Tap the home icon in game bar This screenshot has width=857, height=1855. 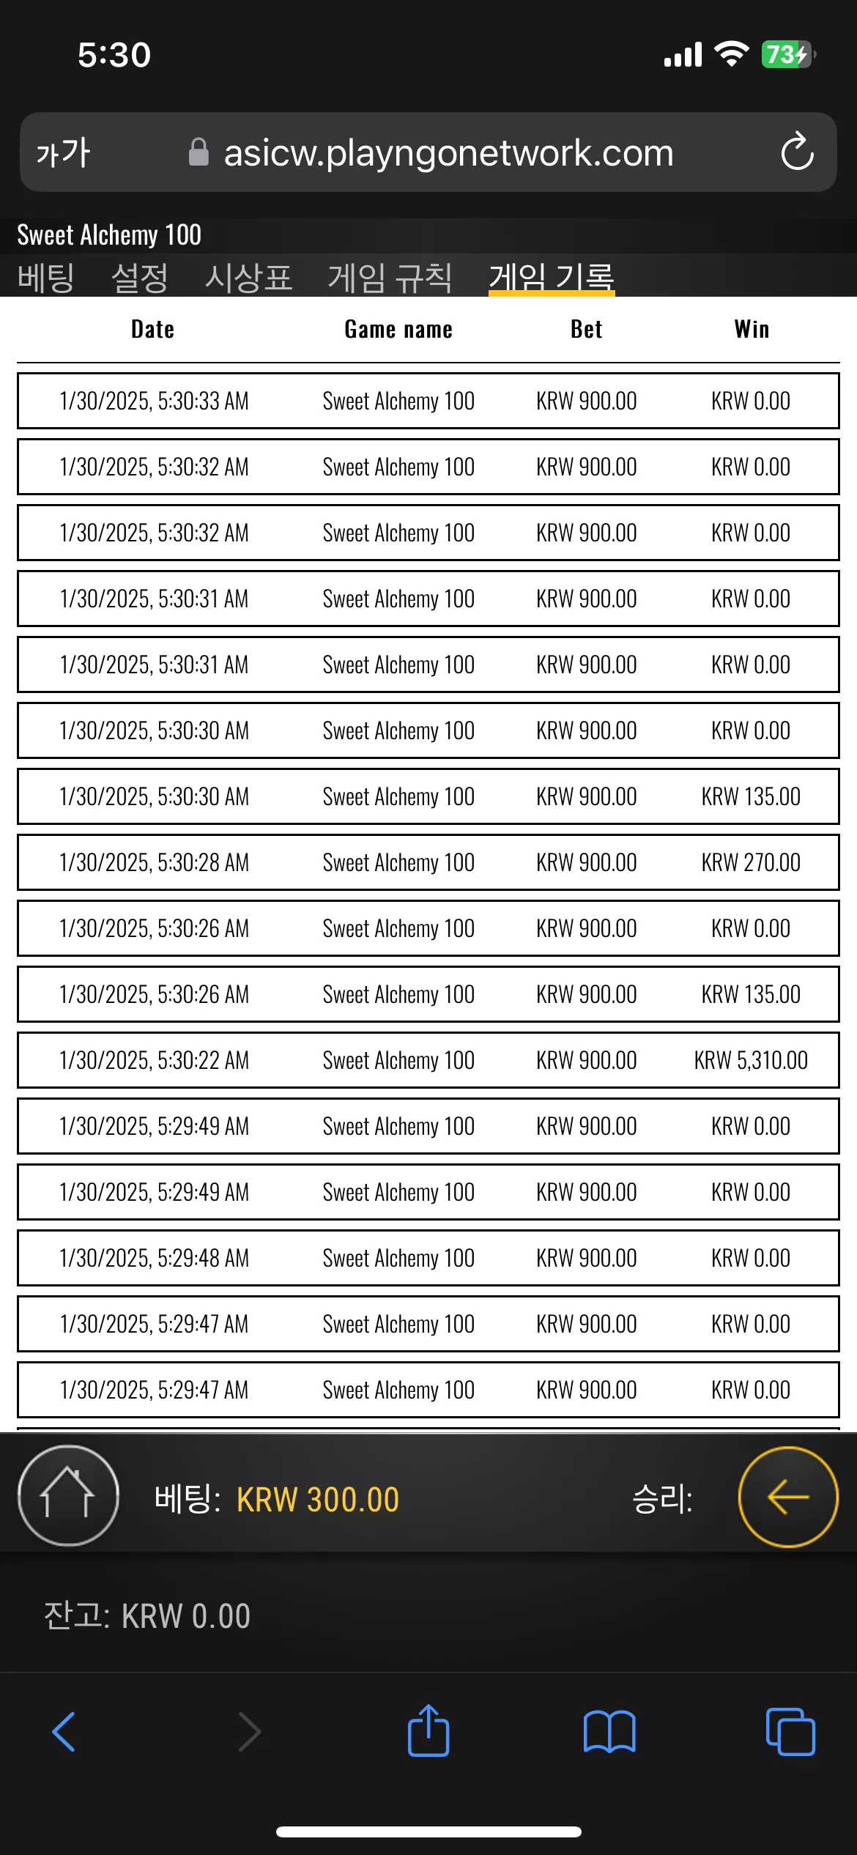68,1495
